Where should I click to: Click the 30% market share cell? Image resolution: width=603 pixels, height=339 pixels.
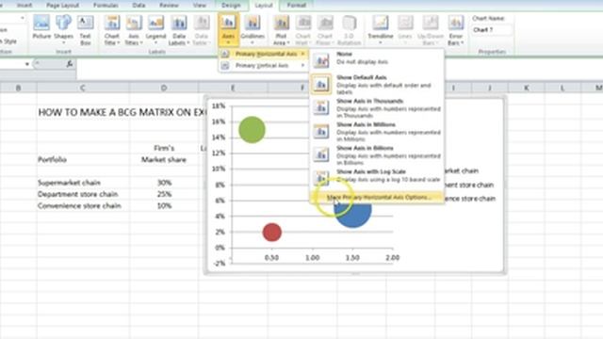click(x=164, y=183)
